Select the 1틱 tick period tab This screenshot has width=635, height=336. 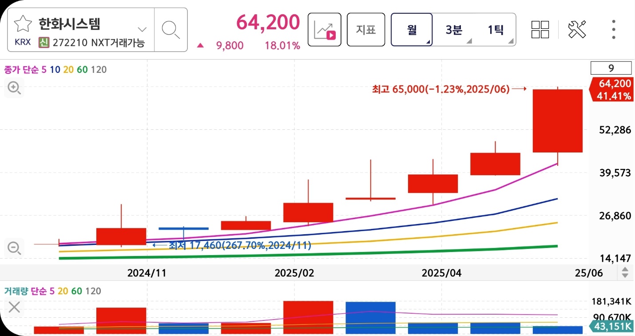pyautogui.click(x=496, y=30)
